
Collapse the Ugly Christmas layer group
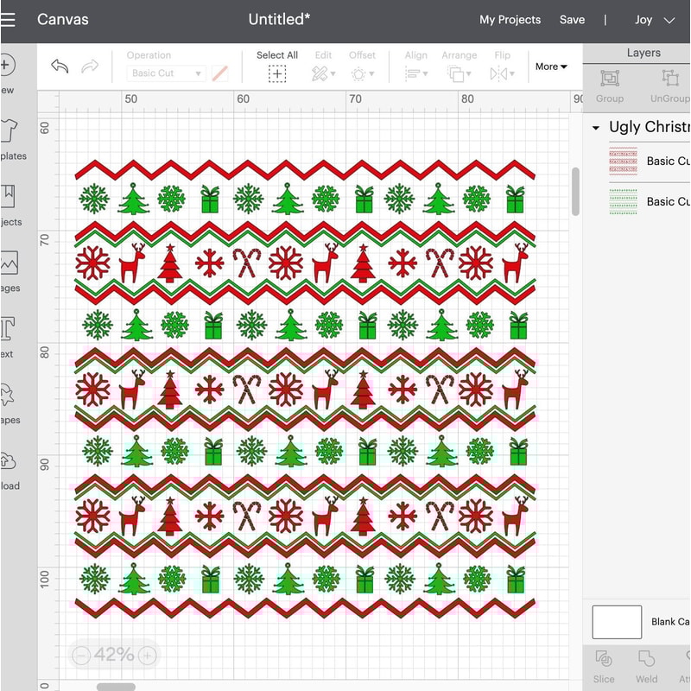pos(594,127)
